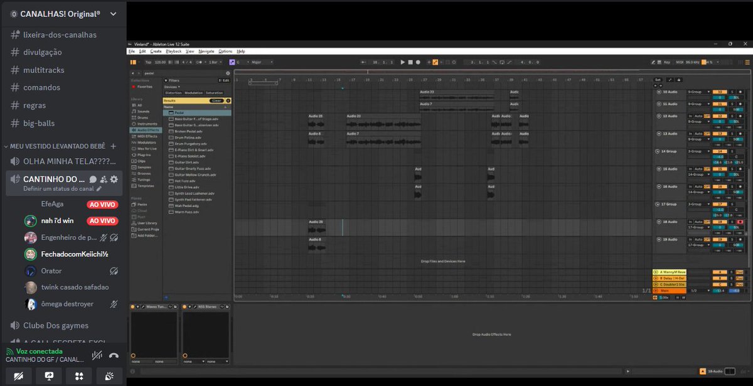The image size is (753, 386).
Task: Click the Tap tempo button
Action: 148,62
